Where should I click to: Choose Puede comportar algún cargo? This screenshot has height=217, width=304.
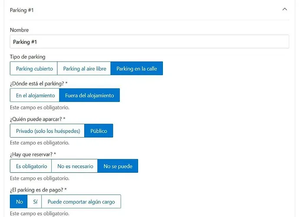coord(81,202)
